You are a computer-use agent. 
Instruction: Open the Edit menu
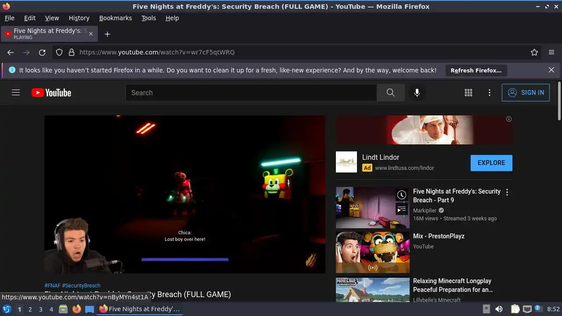pyautogui.click(x=30, y=18)
